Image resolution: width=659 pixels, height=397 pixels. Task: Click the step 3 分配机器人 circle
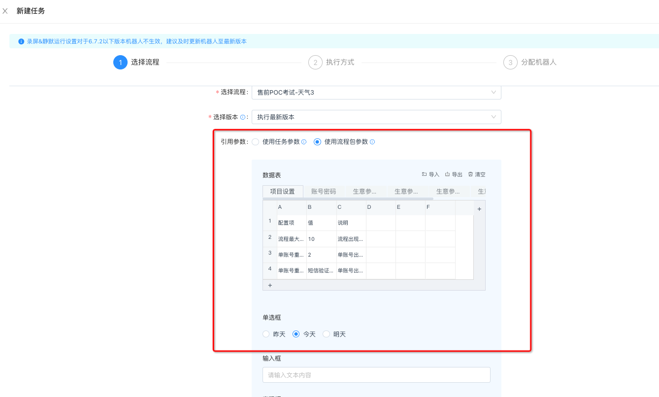point(510,63)
